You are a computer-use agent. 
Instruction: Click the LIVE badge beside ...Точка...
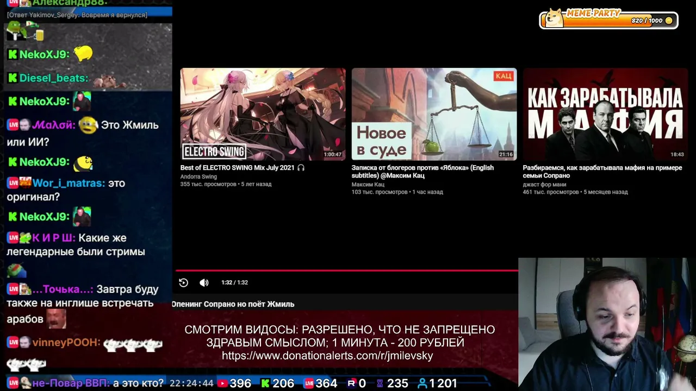(x=13, y=289)
